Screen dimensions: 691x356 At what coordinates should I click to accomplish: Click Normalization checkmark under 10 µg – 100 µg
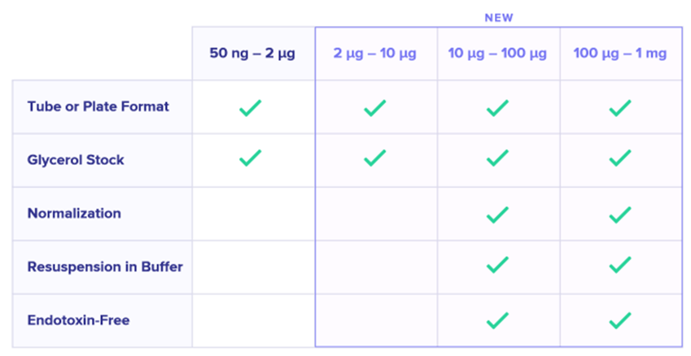pyautogui.click(x=496, y=215)
